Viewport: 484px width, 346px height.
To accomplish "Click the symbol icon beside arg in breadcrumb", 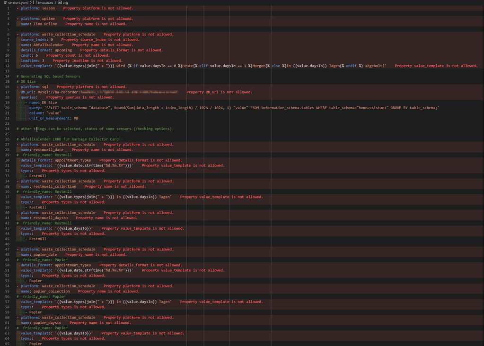I will [59, 2].
